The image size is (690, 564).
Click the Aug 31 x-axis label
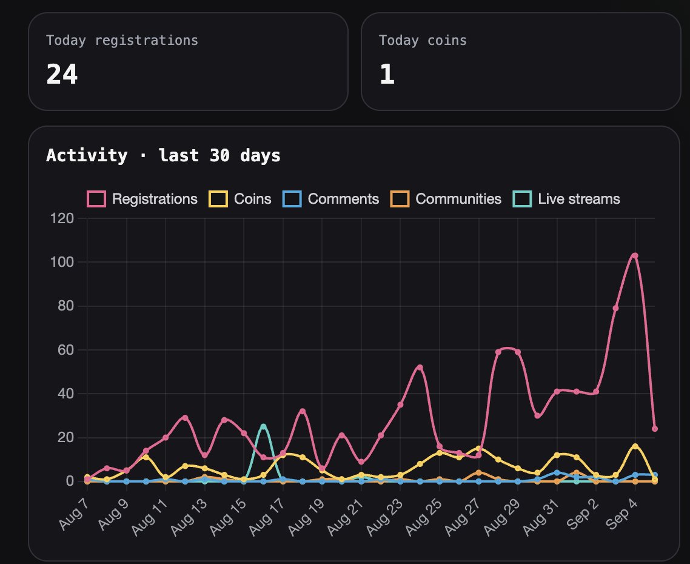(541, 517)
